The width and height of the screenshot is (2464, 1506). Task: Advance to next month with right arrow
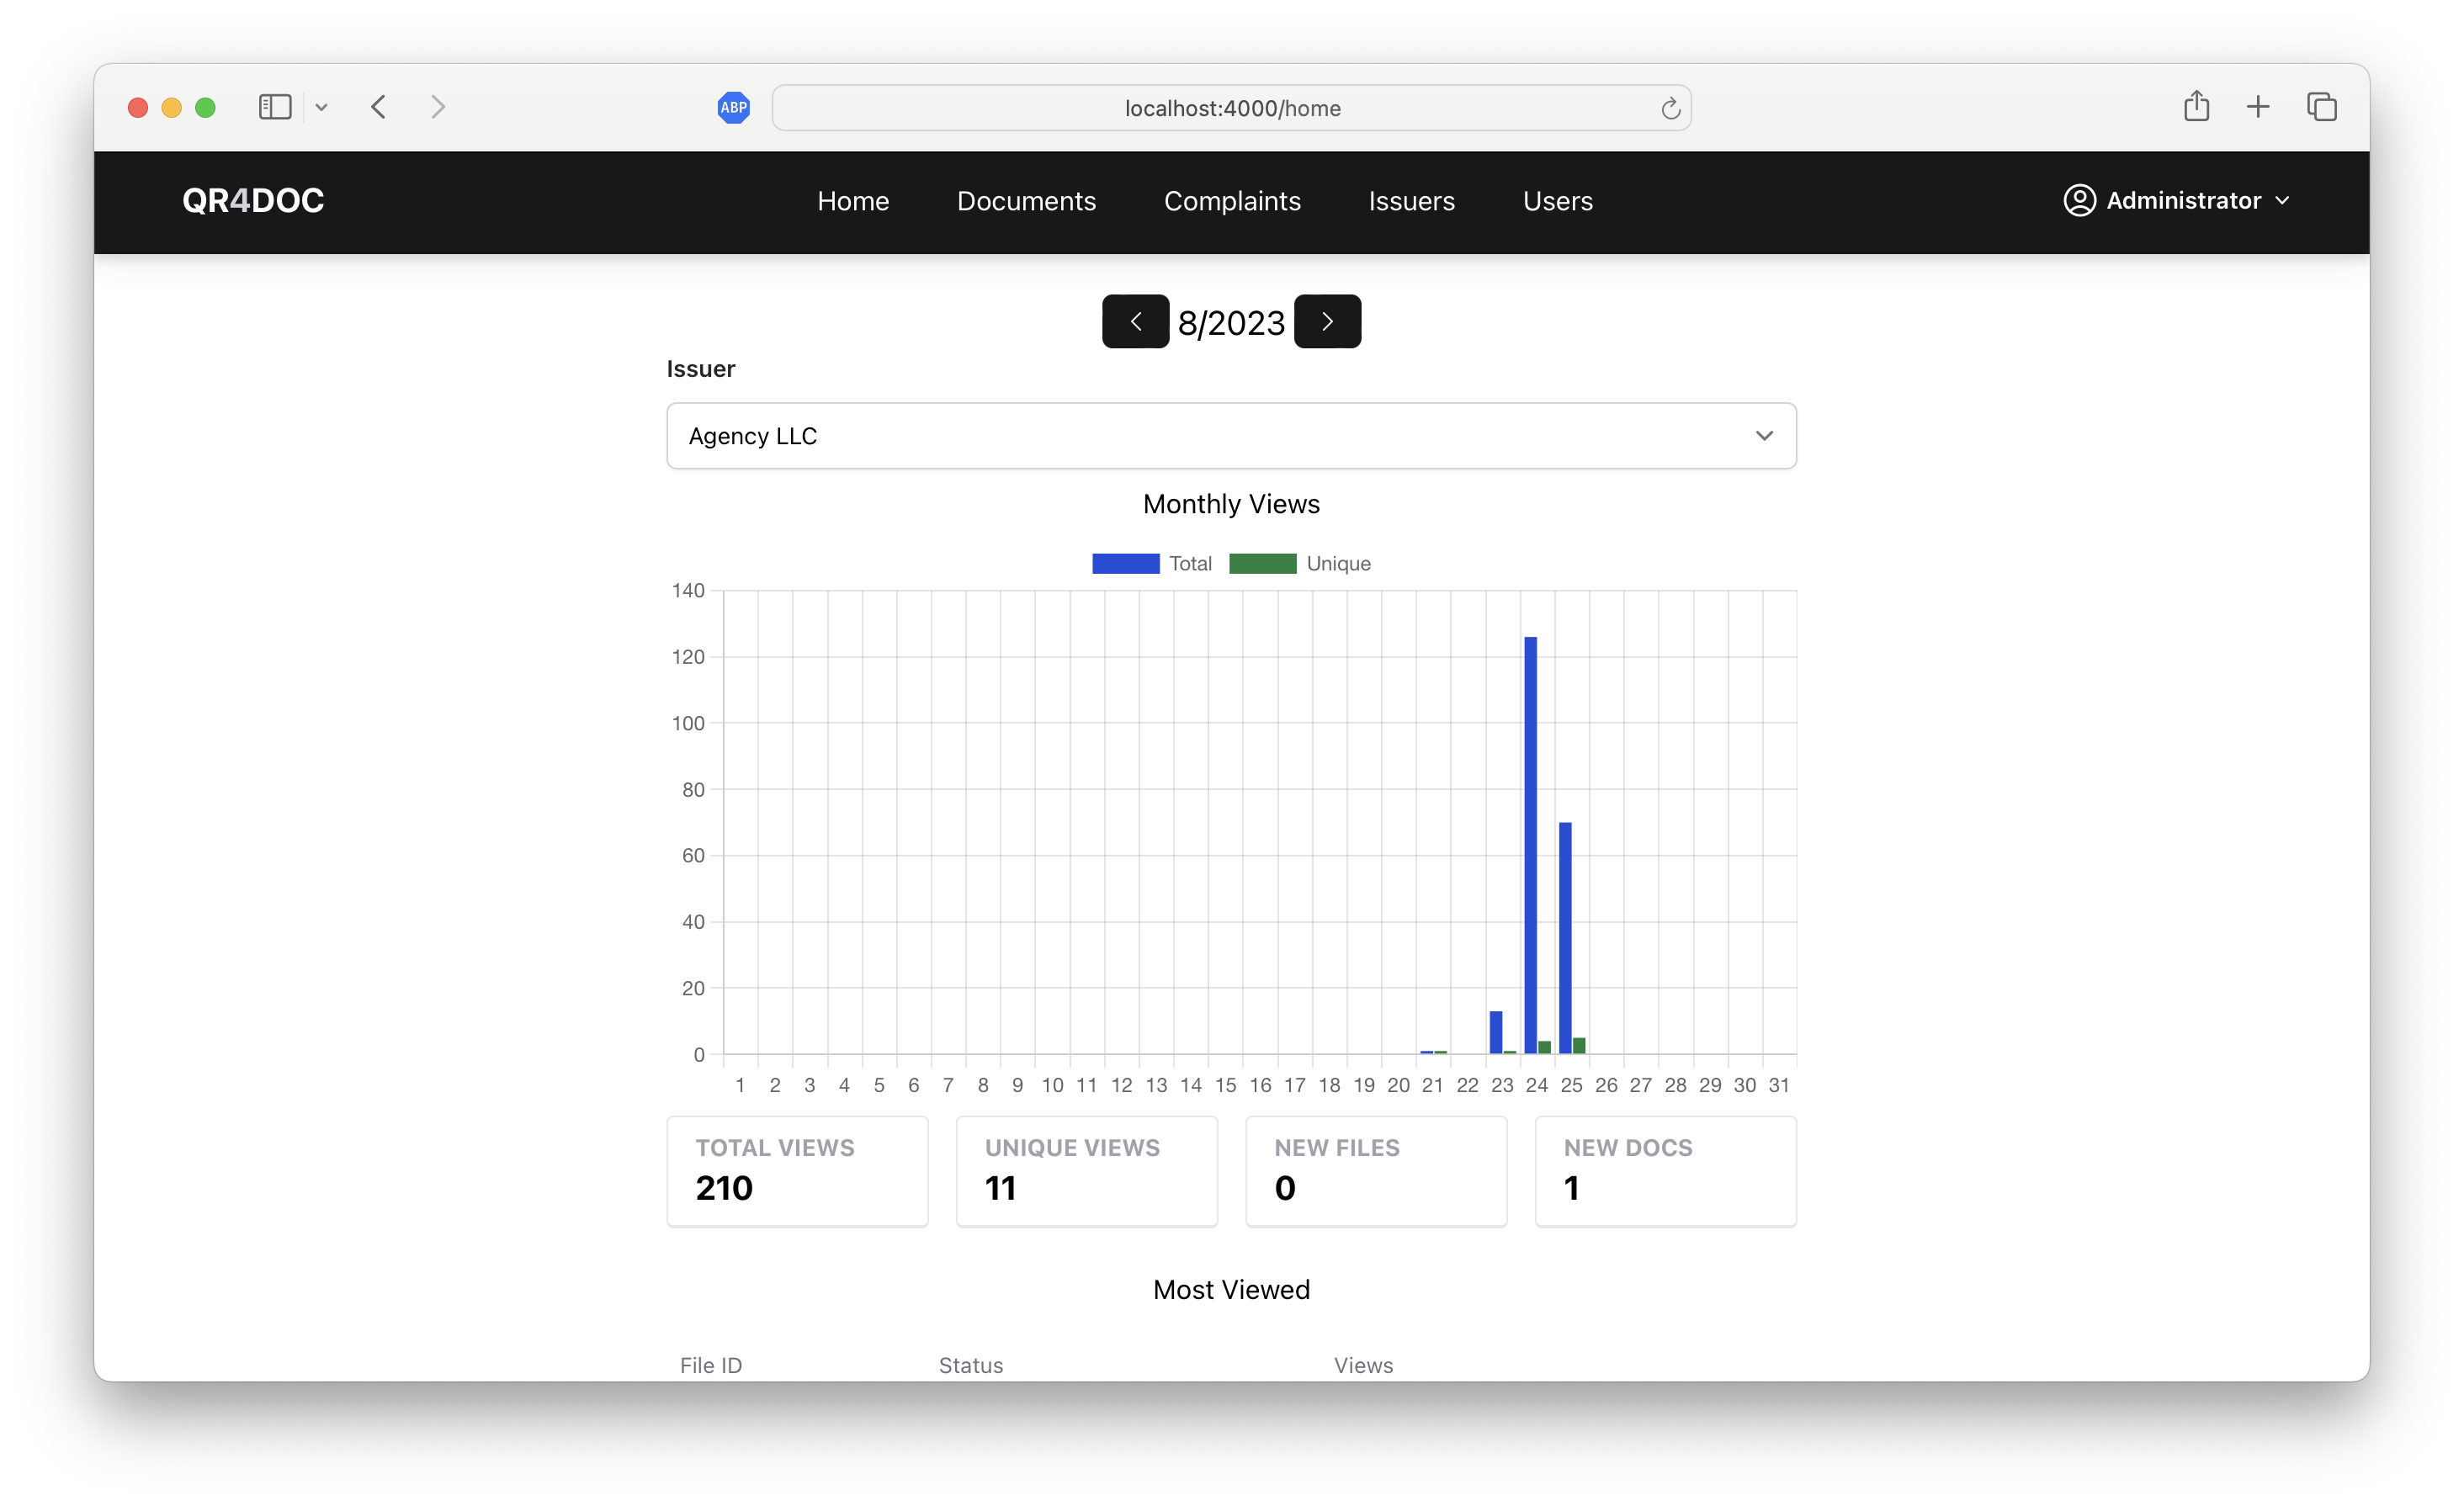[1327, 321]
